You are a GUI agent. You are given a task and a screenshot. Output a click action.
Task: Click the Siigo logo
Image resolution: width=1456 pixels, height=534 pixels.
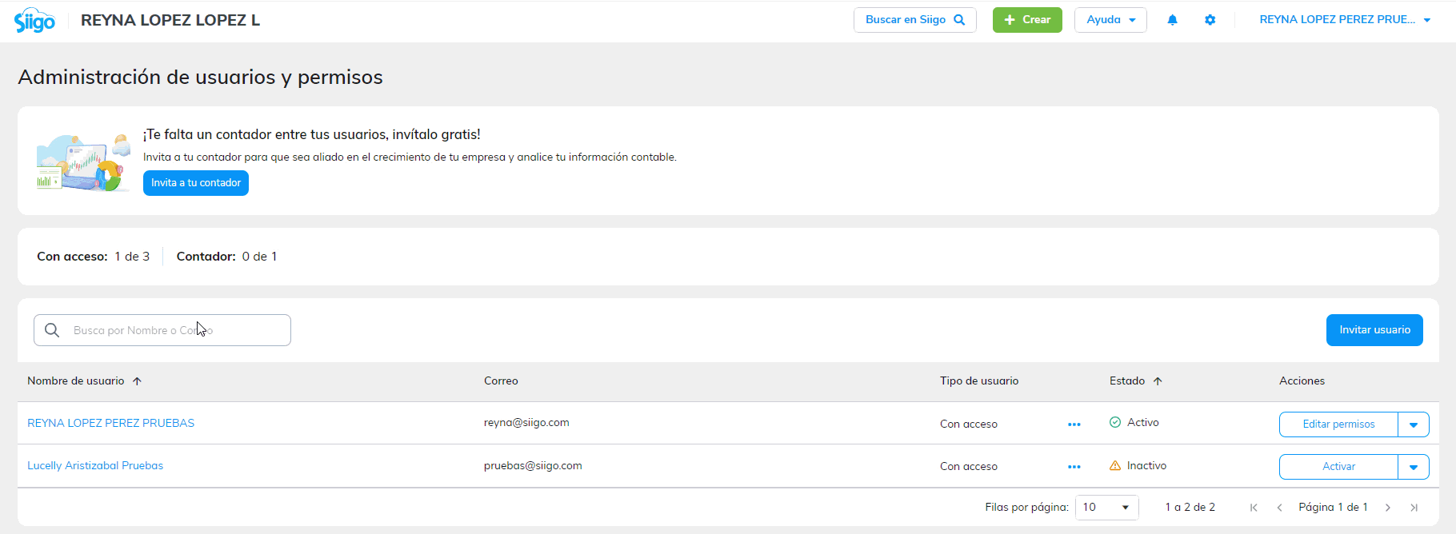tap(34, 21)
